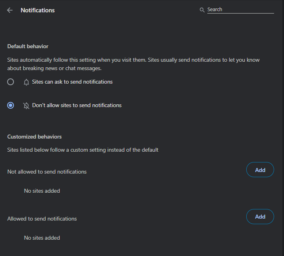Focus the Search settings input field
The width and height of the screenshot is (284, 256).
(x=240, y=10)
